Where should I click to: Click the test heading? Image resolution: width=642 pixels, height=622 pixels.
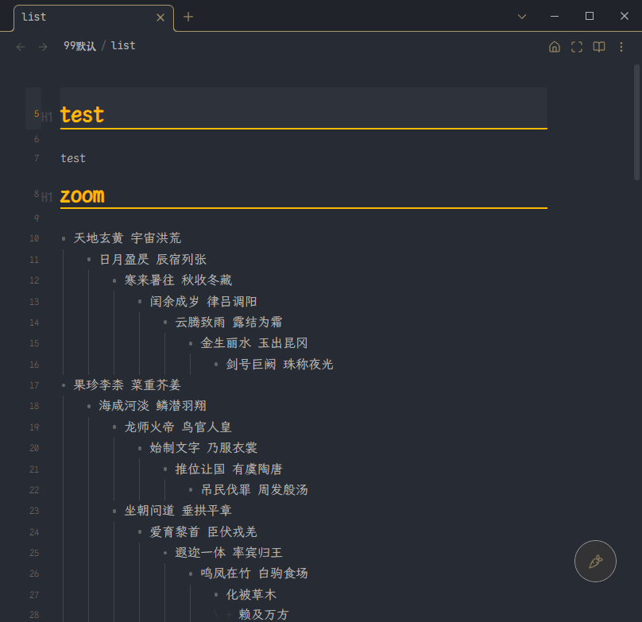82,115
